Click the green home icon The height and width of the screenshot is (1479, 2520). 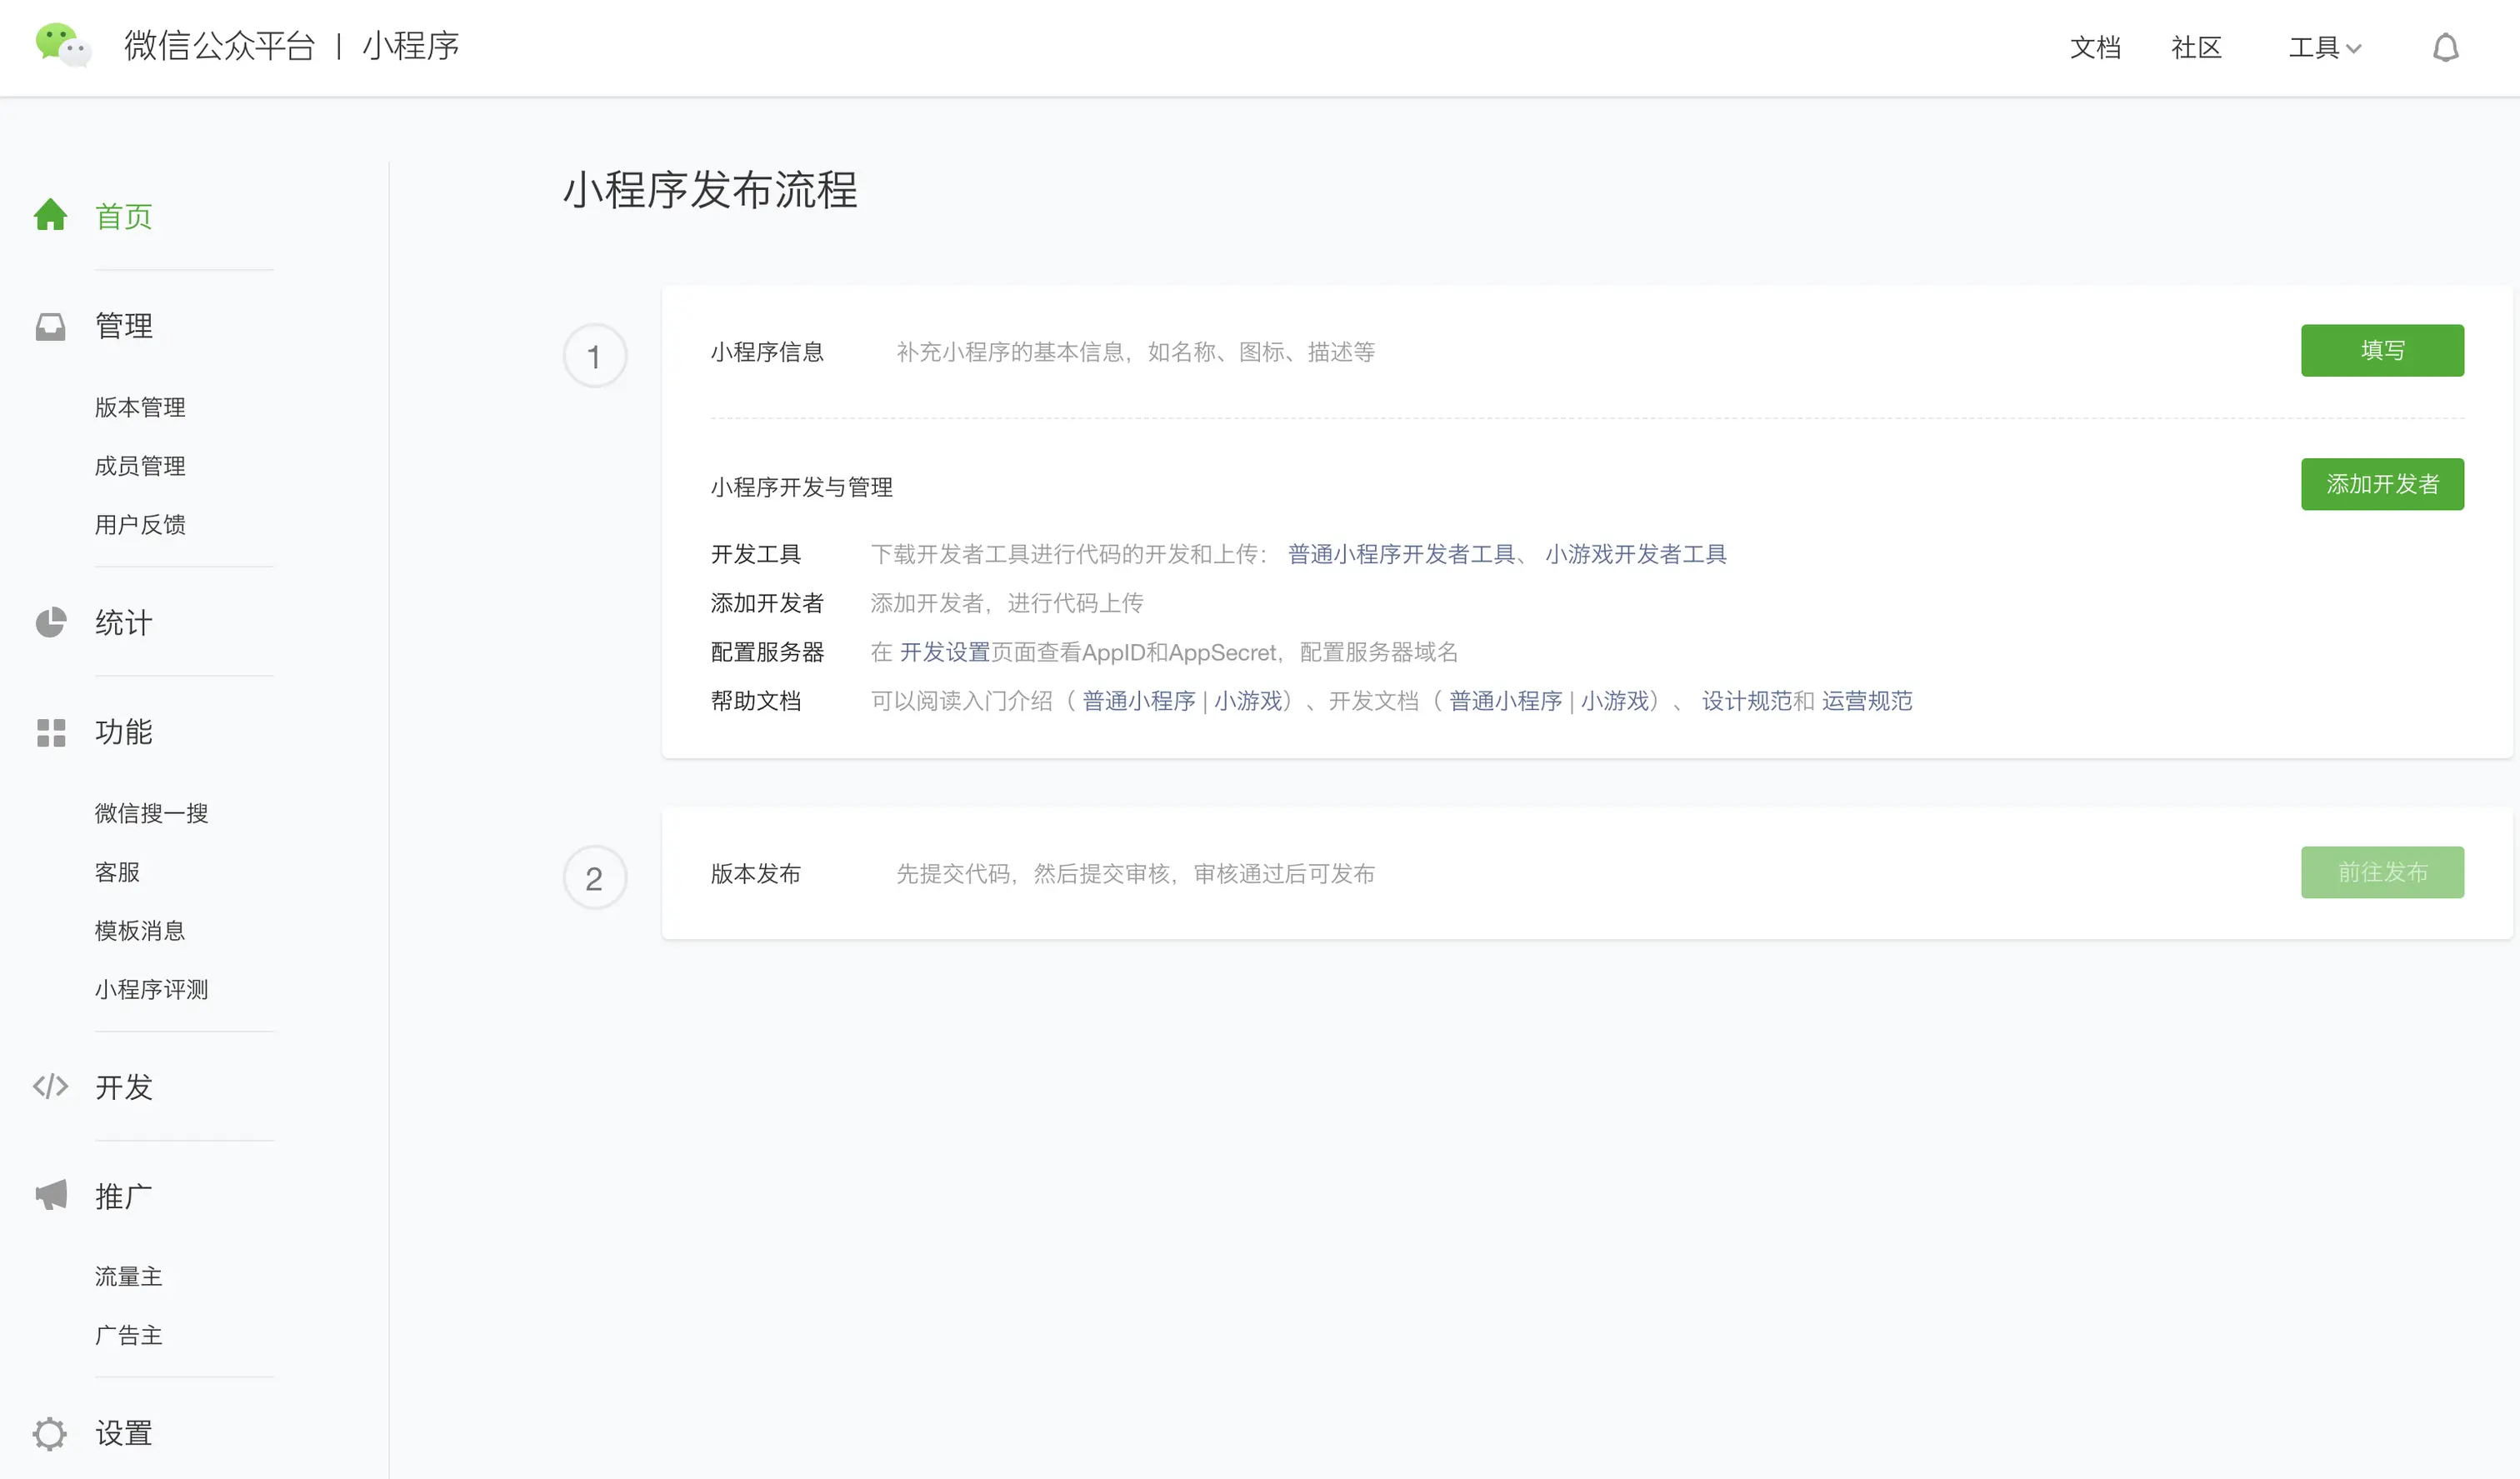pyautogui.click(x=51, y=215)
